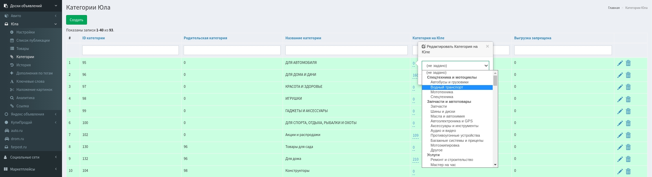Click the edit pencil for row 95
This screenshot has height=177, width=652.
coord(620,63)
